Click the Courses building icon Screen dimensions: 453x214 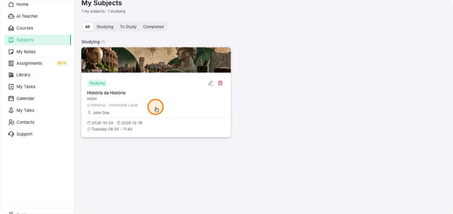coord(11,28)
